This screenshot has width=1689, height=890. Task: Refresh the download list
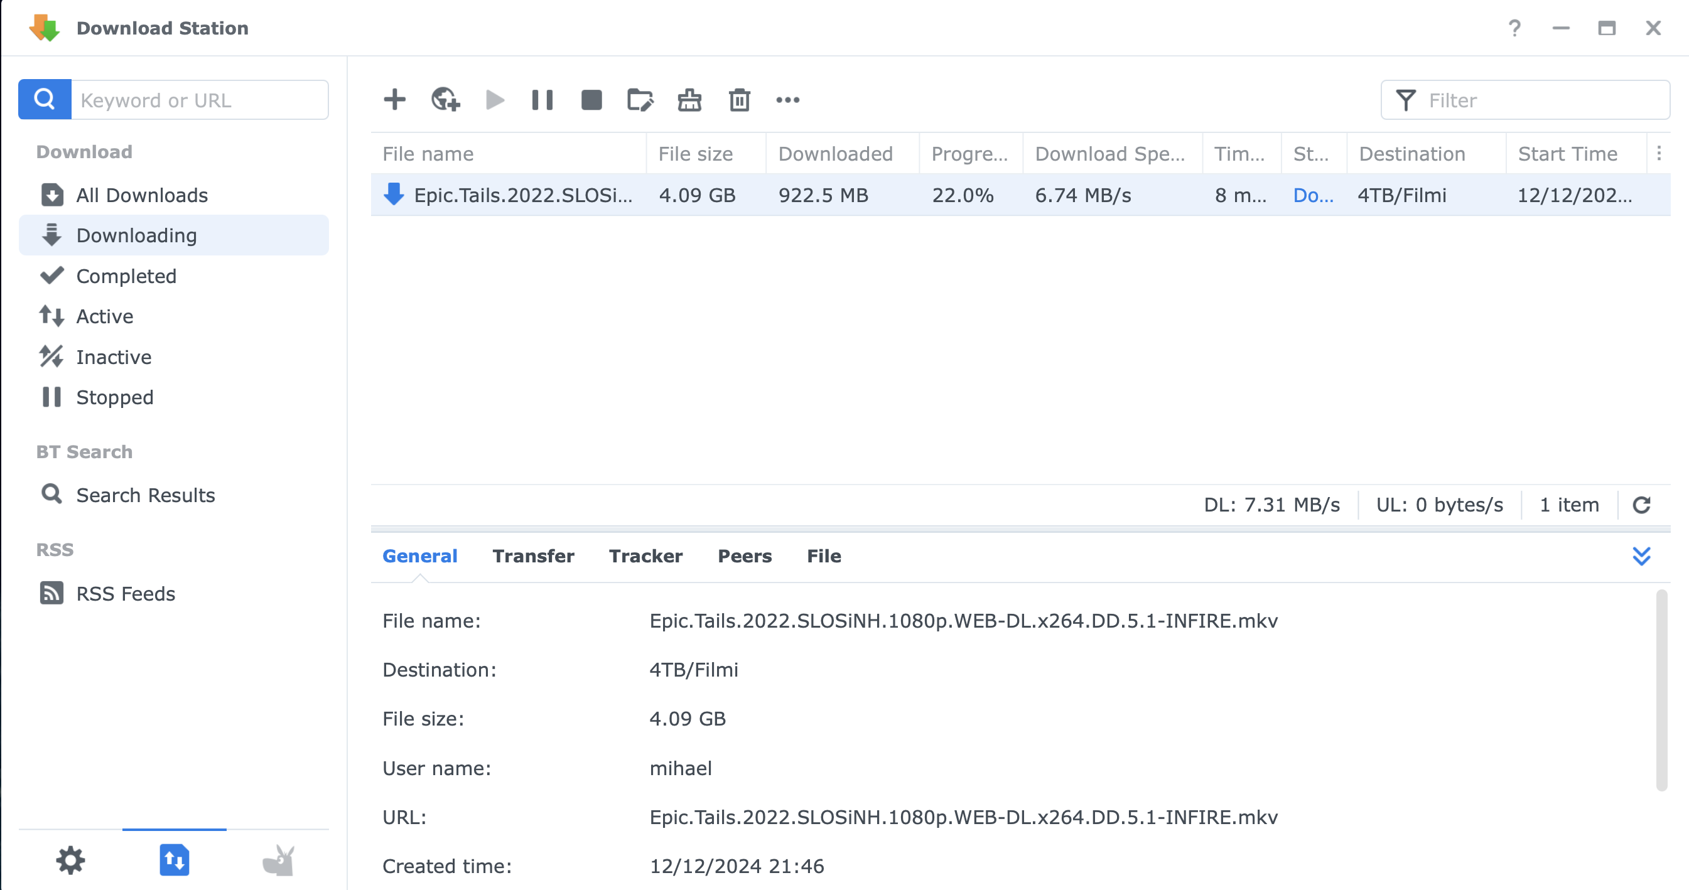coord(1641,505)
